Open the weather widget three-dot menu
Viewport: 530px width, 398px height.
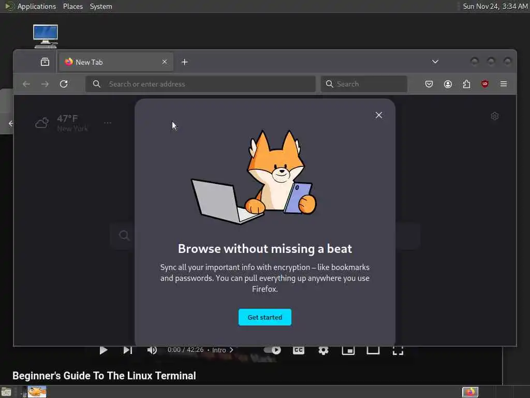[108, 123]
